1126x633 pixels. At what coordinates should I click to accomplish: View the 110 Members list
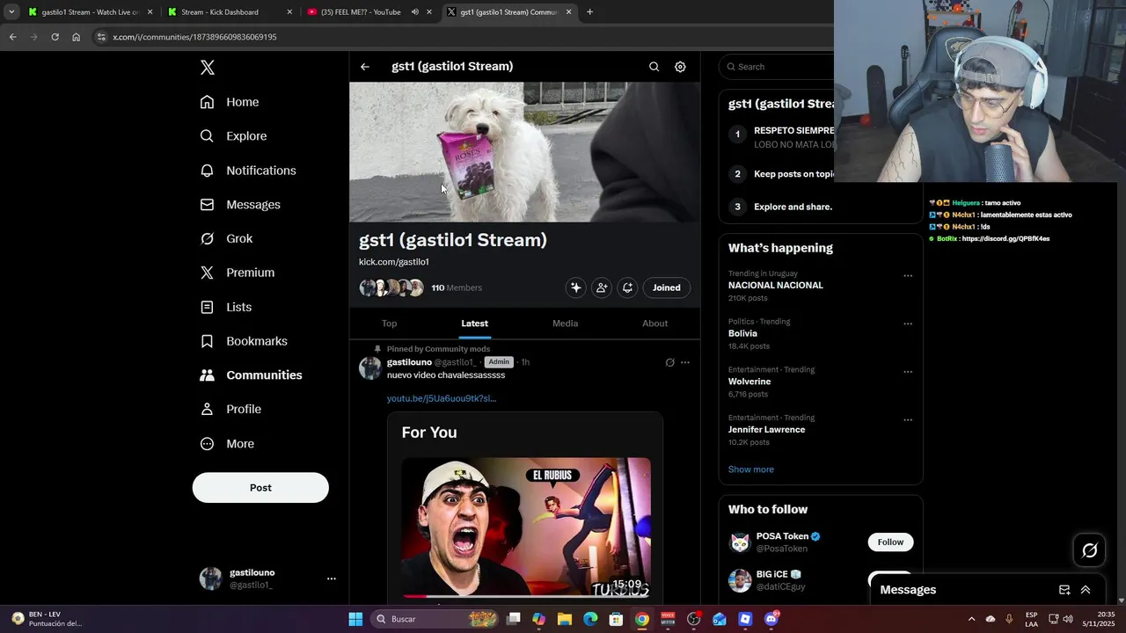click(457, 287)
